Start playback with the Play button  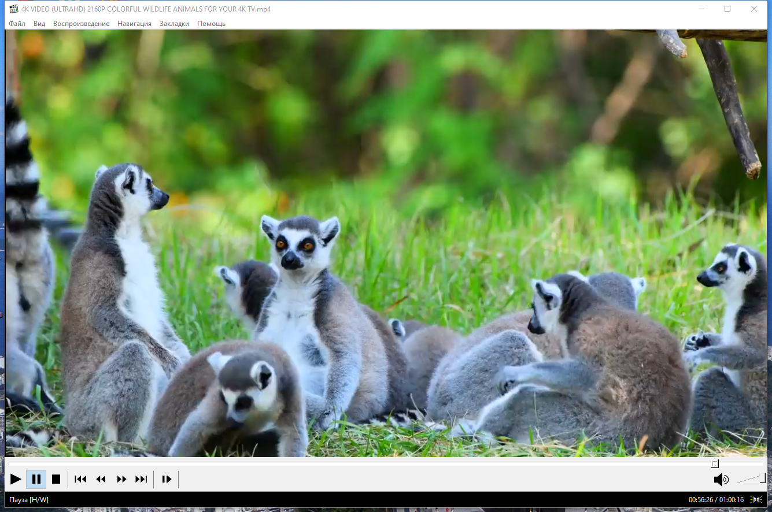[x=16, y=479]
